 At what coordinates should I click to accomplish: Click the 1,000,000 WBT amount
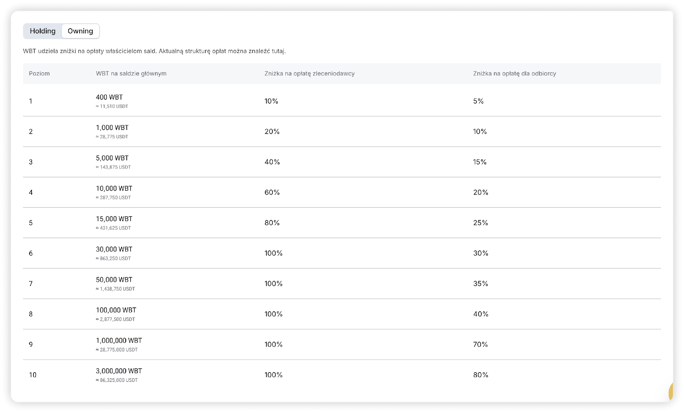pyautogui.click(x=119, y=341)
